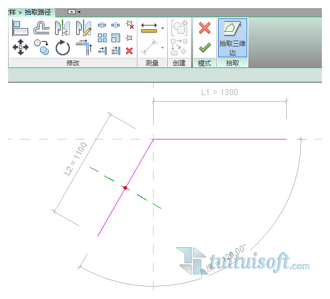The height and width of the screenshot is (299, 330).
Task: Choose Mirror – Pick Axis tool
Action: tap(62, 28)
